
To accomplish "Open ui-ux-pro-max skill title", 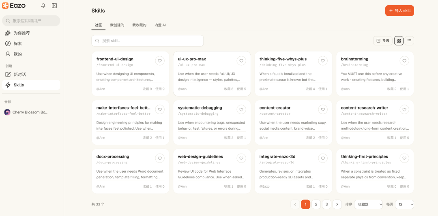I will click(x=192, y=59).
